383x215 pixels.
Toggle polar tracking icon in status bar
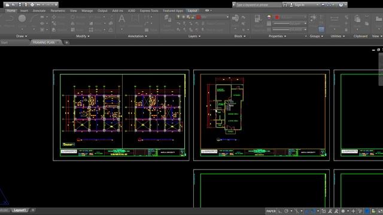pos(286,211)
